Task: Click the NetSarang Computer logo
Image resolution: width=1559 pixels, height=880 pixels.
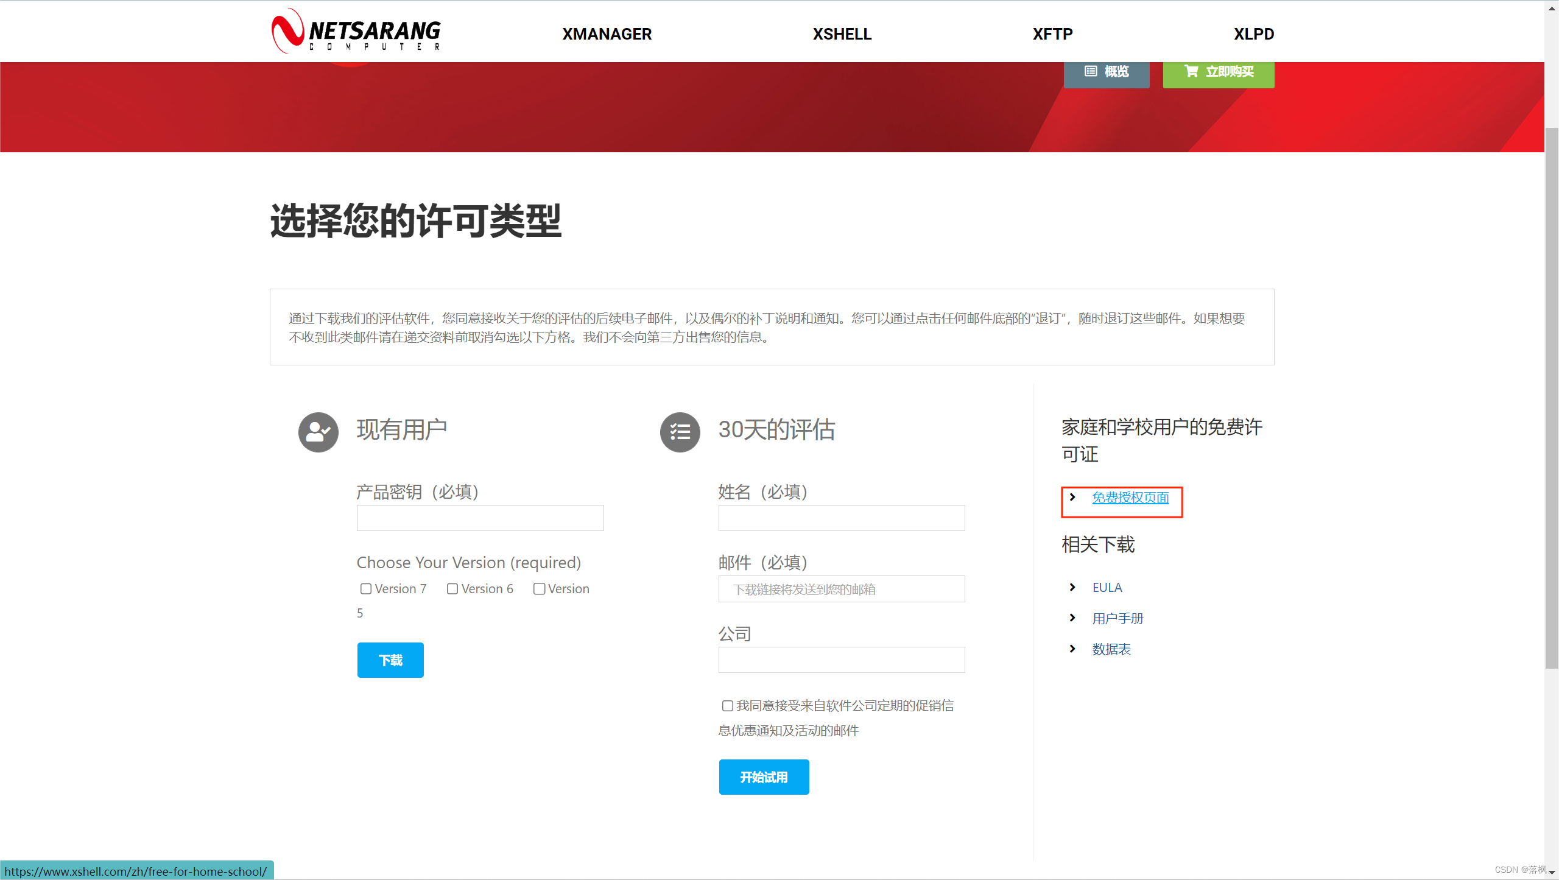Action: (356, 31)
